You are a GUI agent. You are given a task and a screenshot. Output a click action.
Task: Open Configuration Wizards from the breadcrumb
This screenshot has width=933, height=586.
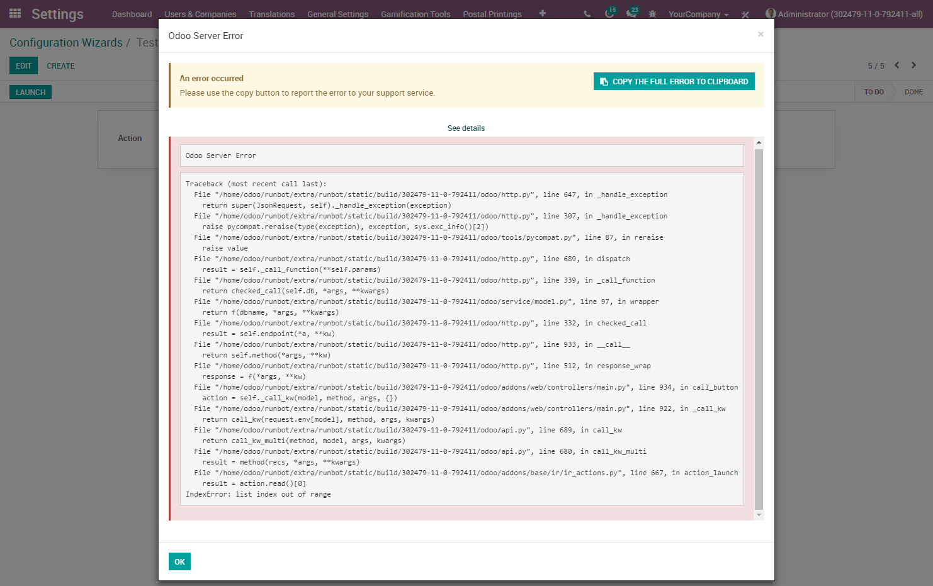(x=65, y=42)
